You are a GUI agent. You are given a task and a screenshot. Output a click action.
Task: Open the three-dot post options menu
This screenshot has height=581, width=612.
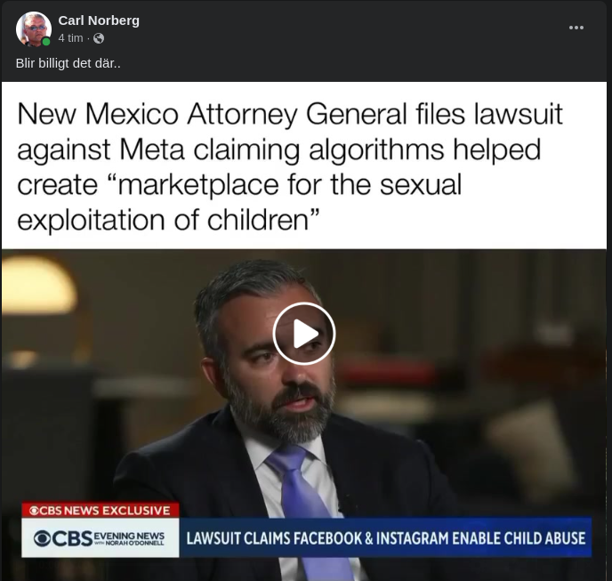point(576,28)
